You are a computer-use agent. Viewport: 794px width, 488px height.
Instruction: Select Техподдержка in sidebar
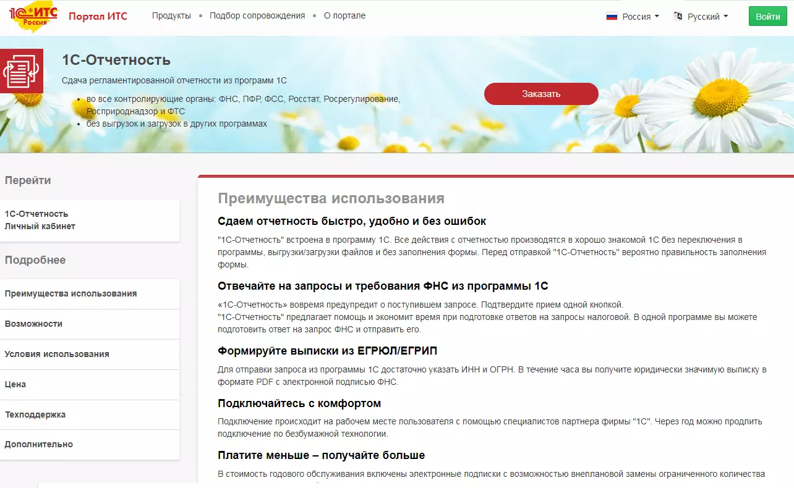[x=90, y=414]
